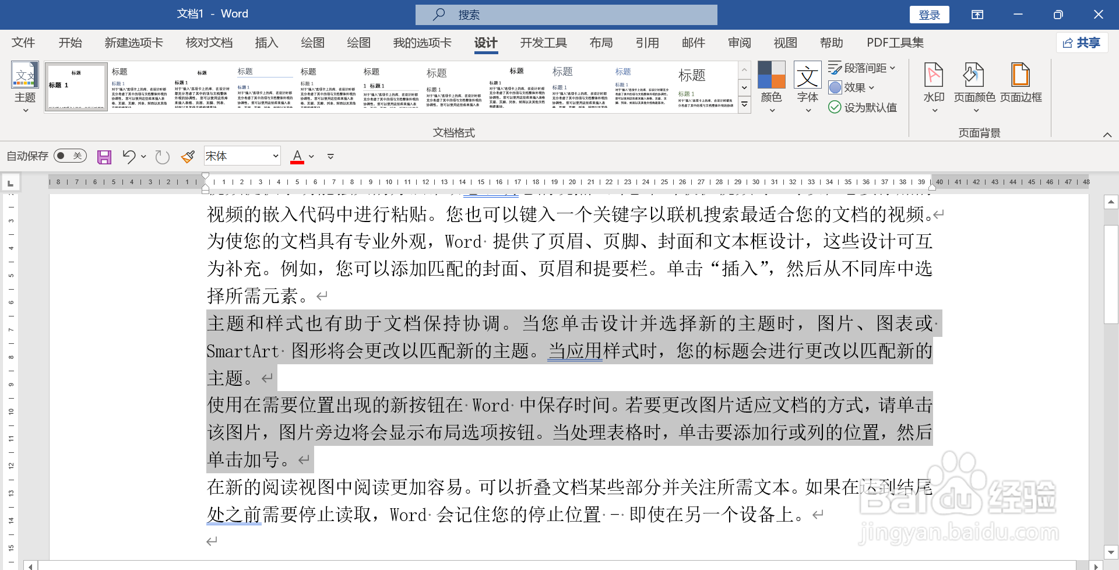Click the tab selector at ruler corner
This screenshot has height=570, width=1119.
coord(10,183)
